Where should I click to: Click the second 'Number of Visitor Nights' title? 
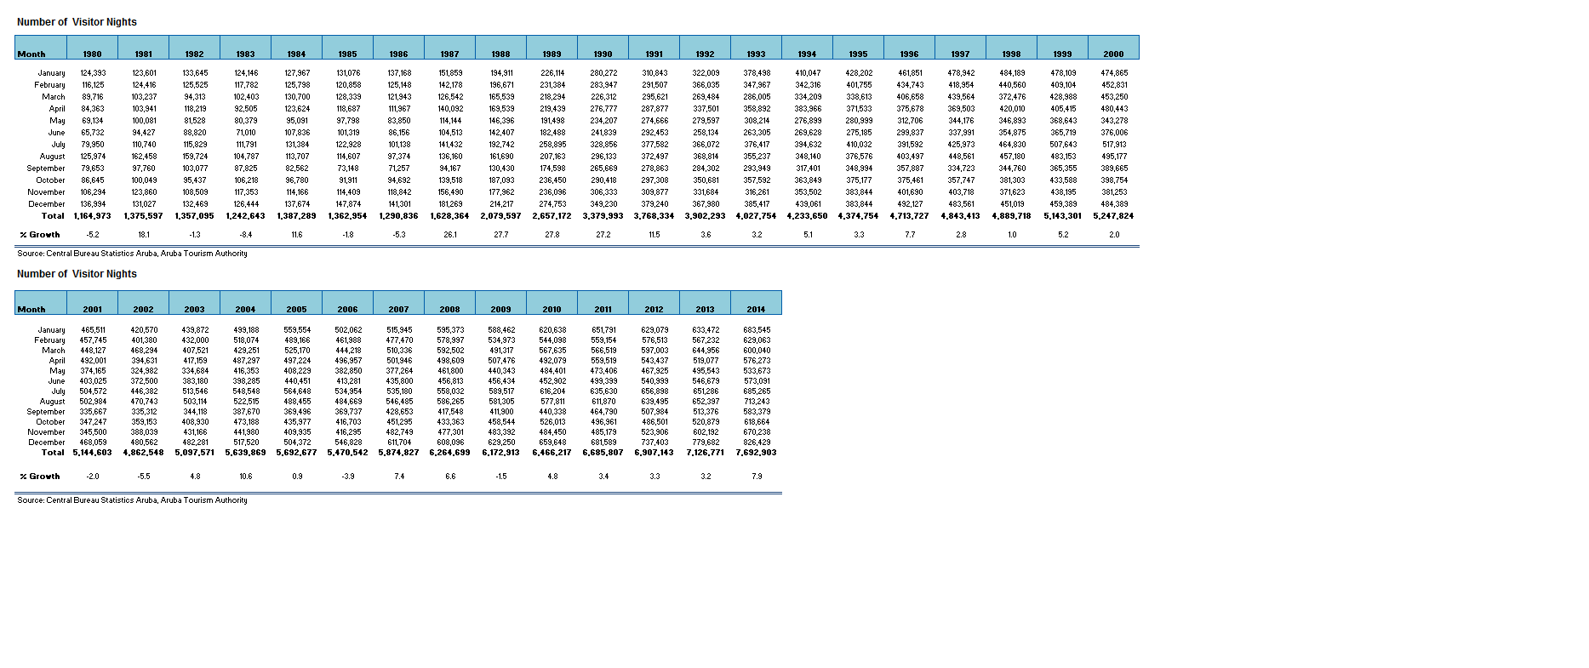pyautogui.click(x=77, y=274)
